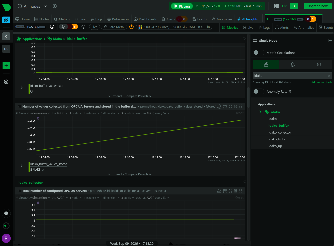This screenshot has height=246, width=334.
Task: Open each as AVG() every 5s on buffer_values_stored chart
Action: (153, 113)
